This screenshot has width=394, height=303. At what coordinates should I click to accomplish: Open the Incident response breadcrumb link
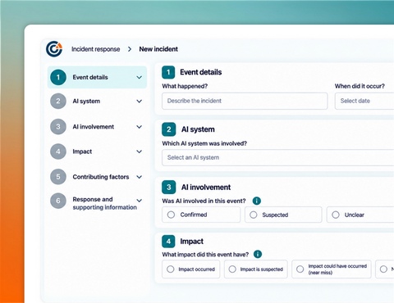pos(96,49)
